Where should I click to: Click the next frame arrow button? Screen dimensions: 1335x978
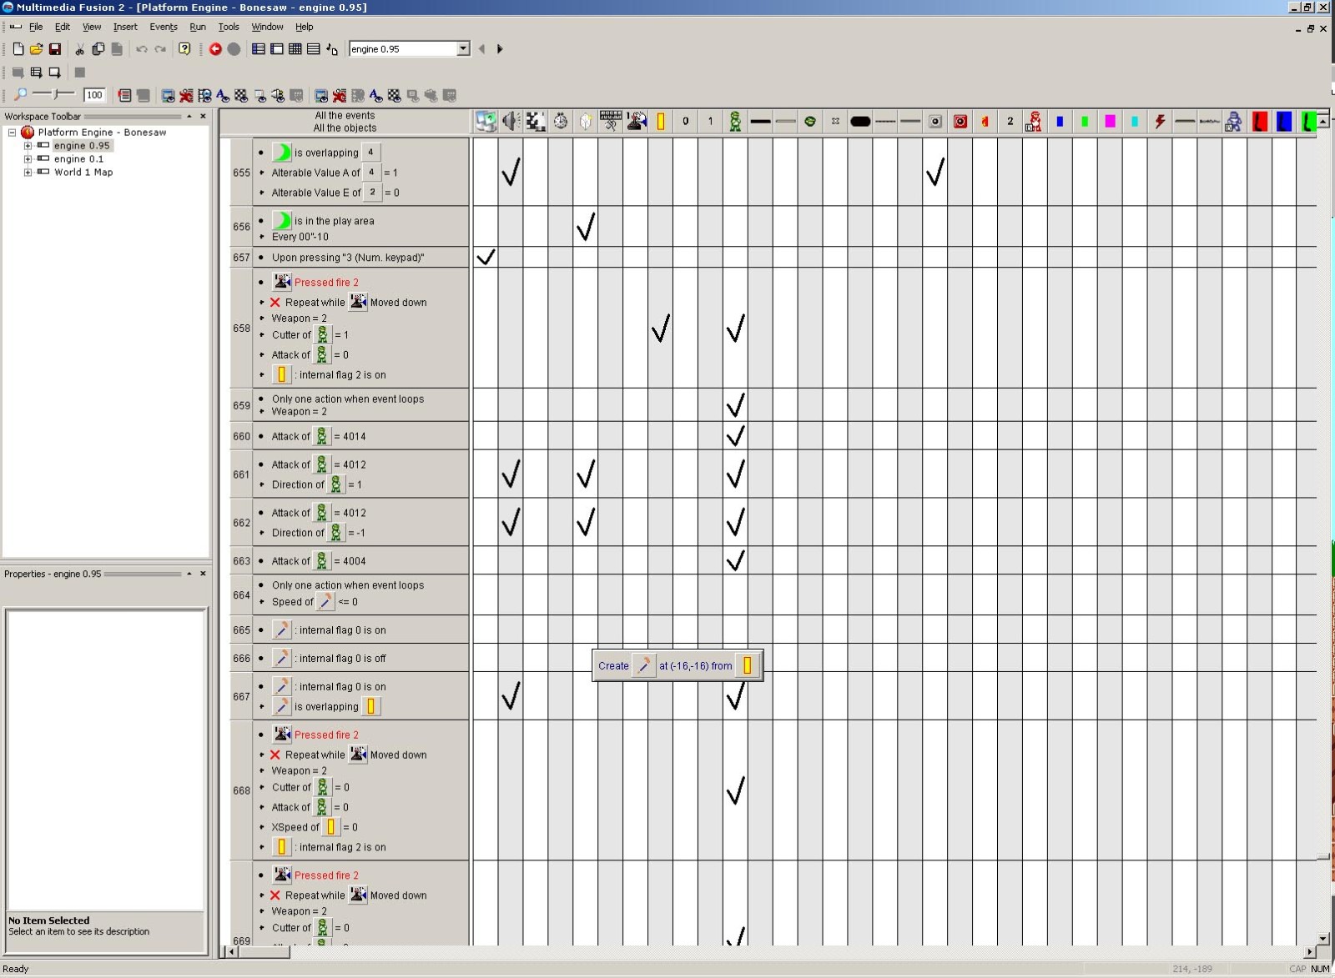tap(500, 49)
